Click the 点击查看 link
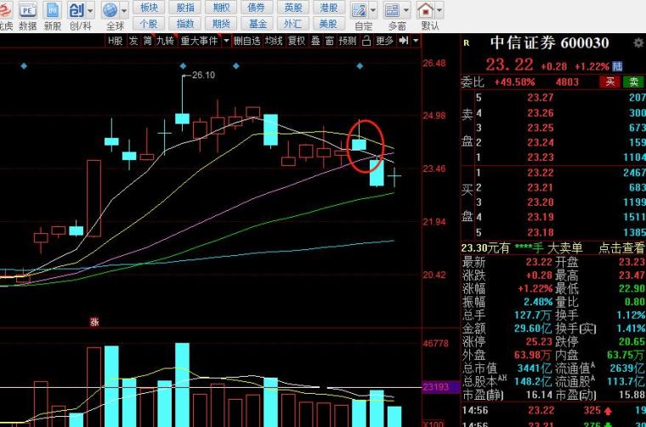The width and height of the screenshot is (646, 427). point(621,248)
